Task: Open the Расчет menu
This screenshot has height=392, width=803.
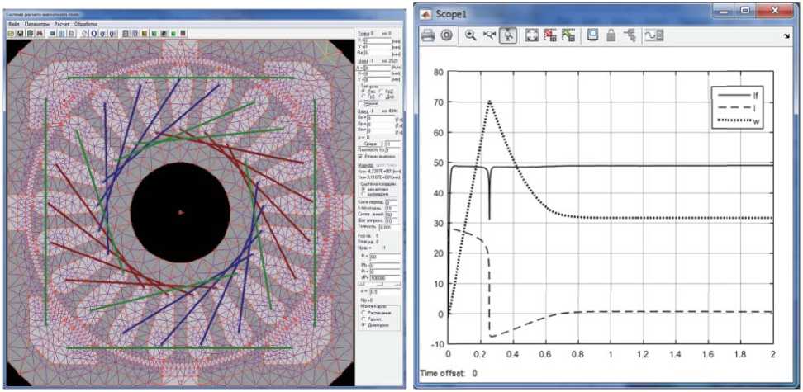Action: pos(61,24)
